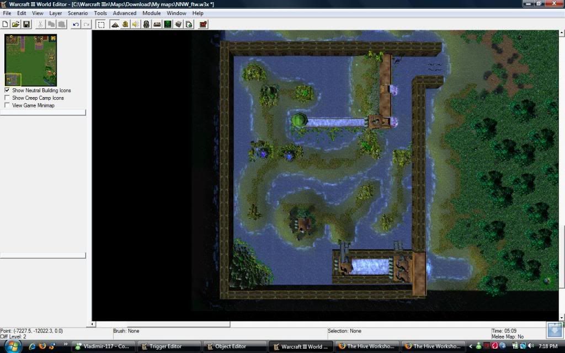Open the Terrain Editor module icon
The height and width of the screenshot is (353, 565).
click(115, 24)
